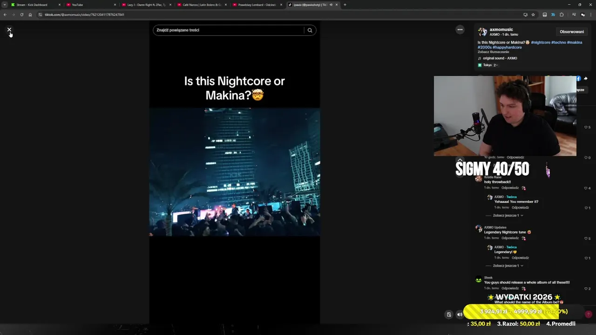Screen dimensions: 596x335
Task: Send comment with red arrow button
Action: (589, 315)
